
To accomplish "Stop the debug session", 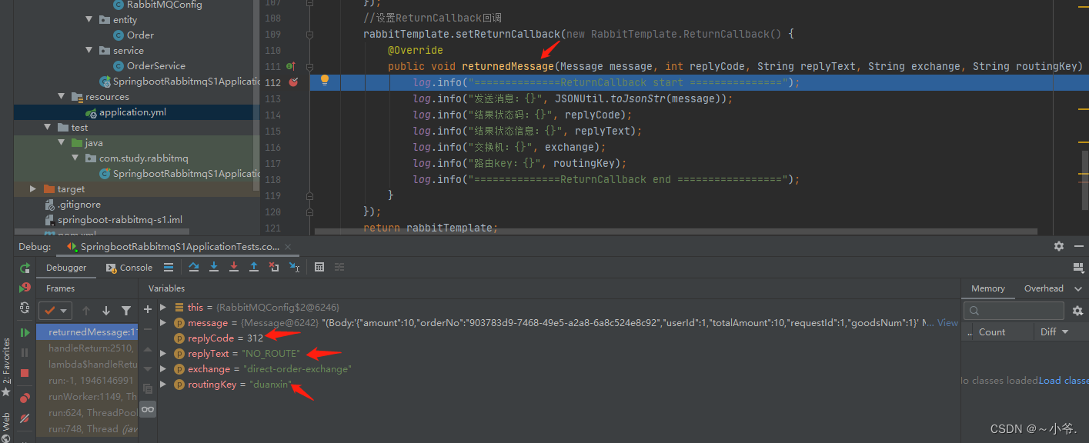I will [25, 373].
